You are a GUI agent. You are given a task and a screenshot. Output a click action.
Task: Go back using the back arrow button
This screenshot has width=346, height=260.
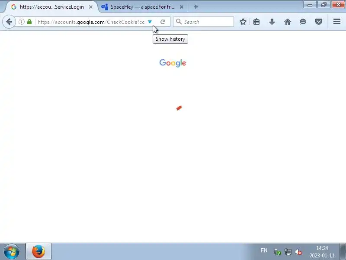pyautogui.click(x=9, y=22)
